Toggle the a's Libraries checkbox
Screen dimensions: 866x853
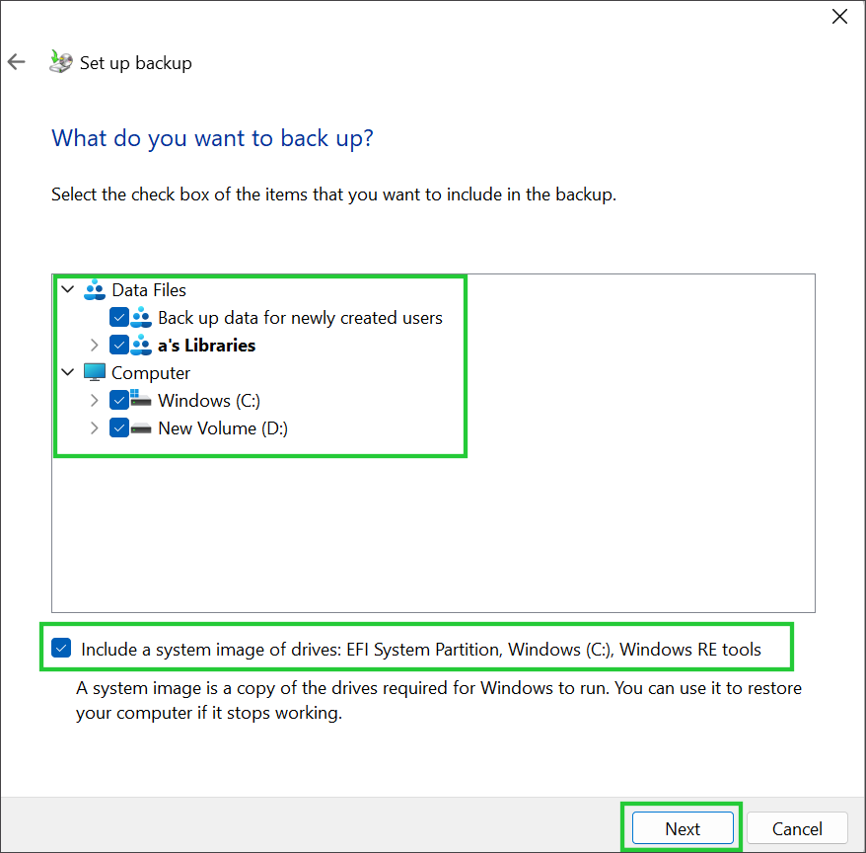[118, 345]
